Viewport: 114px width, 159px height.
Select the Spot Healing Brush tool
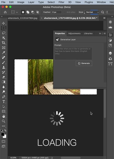[x=4, y=57]
